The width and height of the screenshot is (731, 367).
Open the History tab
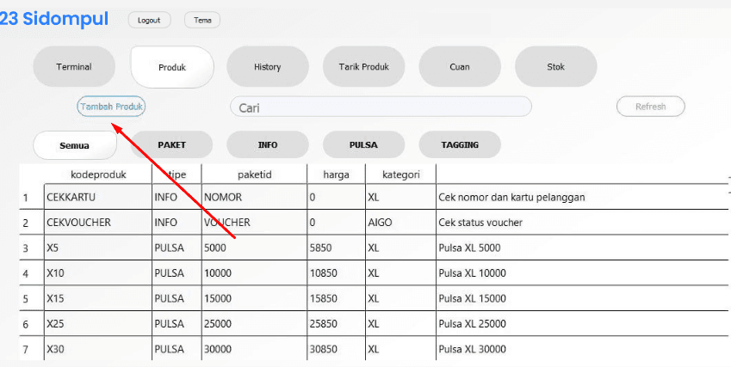point(267,67)
